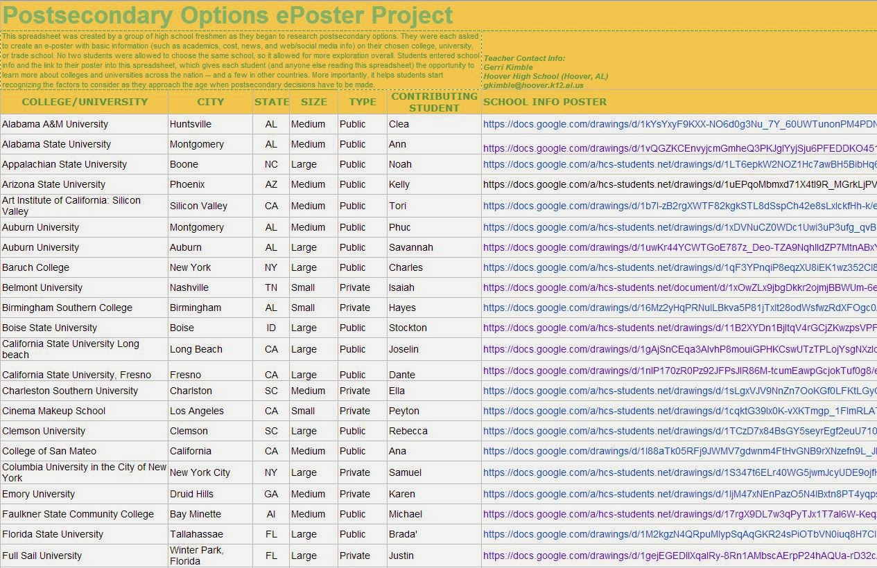Image resolution: width=877 pixels, height=568 pixels.
Task: Select the Faulkner State Community College cell
Action: [x=84, y=514]
